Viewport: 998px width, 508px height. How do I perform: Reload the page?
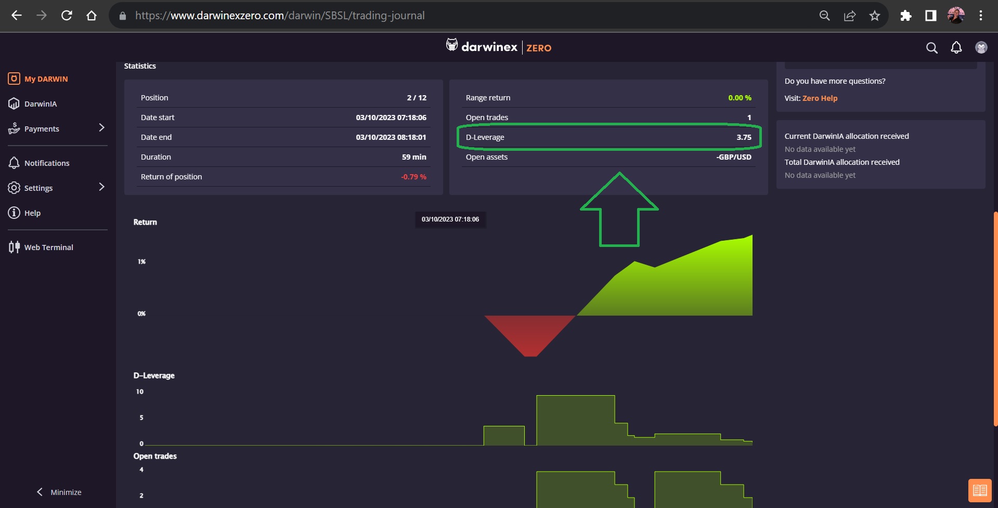tap(67, 16)
